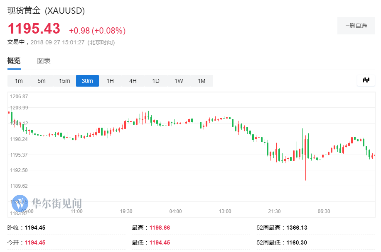Click the candlestick chart type icon
The height and width of the screenshot is (252, 381).
pyautogui.click(x=366, y=80)
